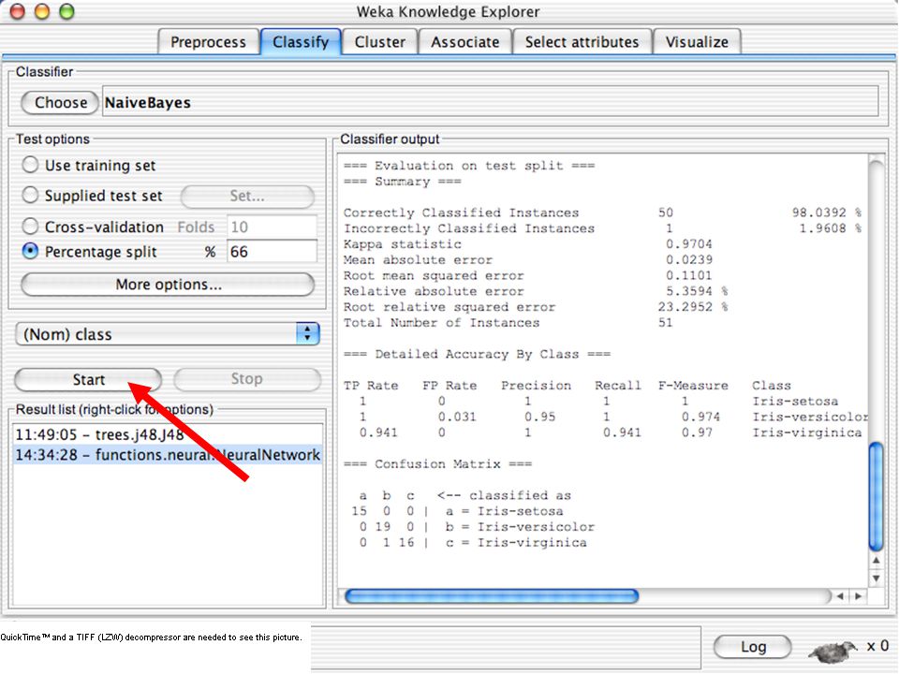Click the Stop button

[x=247, y=379]
